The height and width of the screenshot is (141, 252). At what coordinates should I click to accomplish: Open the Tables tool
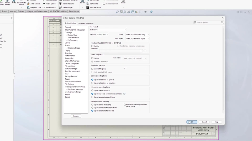click(123, 2)
